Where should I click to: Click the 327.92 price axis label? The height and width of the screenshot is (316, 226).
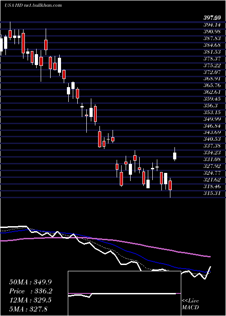tap(212, 166)
